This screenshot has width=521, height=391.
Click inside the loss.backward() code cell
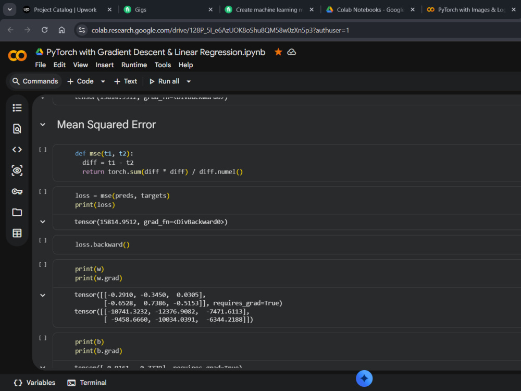pyautogui.click(x=286, y=245)
